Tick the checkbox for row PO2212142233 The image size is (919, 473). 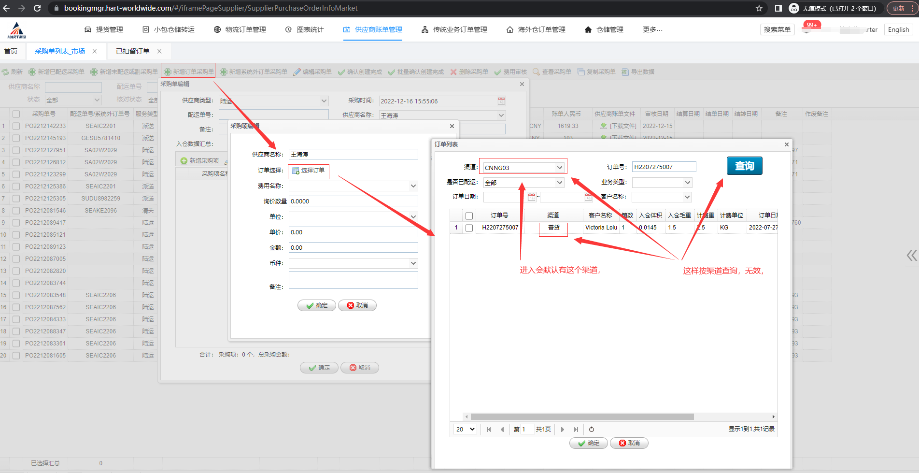[x=16, y=126]
